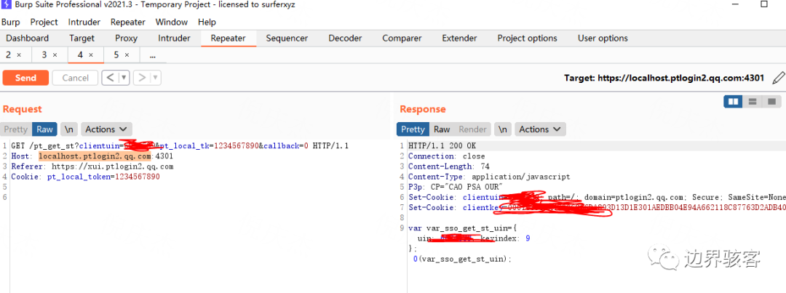Image resolution: width=786 pixels, height=293 pixels.
Task: Switch to the Proxy tab
Action: (x=127, y=38)
